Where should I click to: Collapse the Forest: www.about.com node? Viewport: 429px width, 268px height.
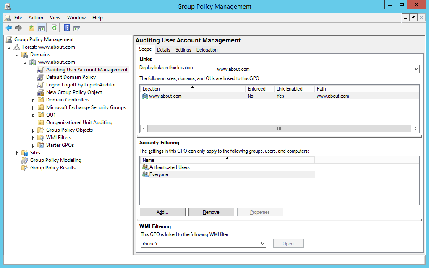point(10,47)
